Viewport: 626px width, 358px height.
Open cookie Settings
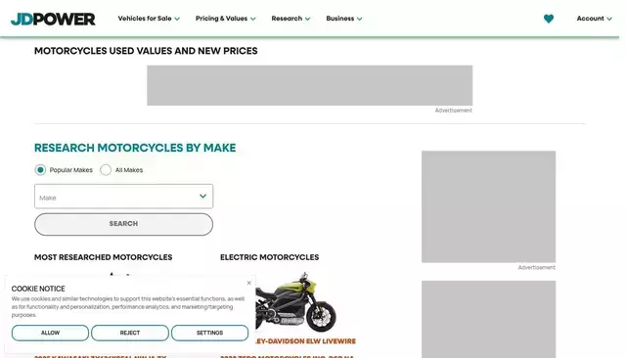[x=210, y=333]
